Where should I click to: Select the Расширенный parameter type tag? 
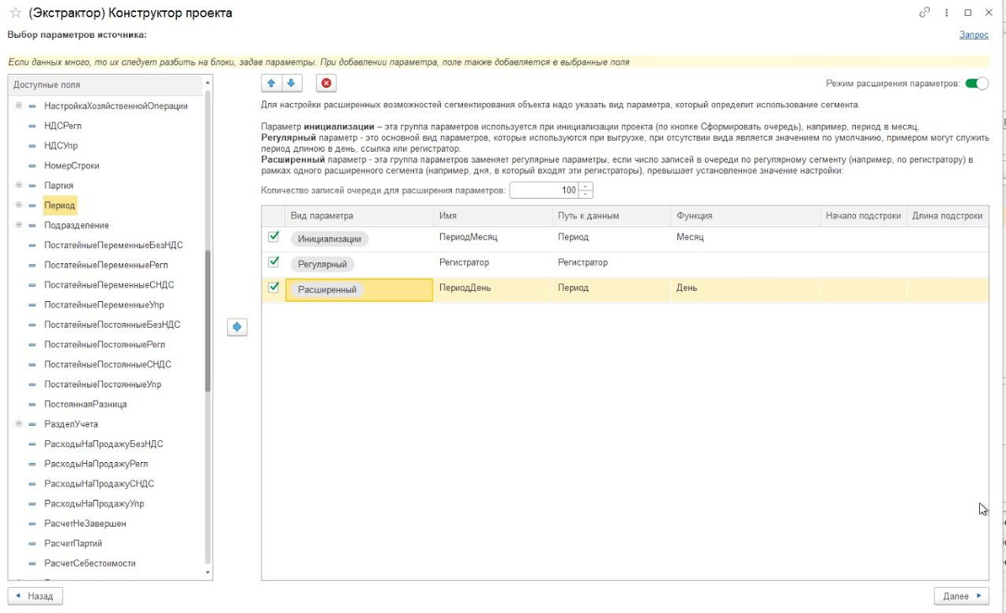(326, 289)
